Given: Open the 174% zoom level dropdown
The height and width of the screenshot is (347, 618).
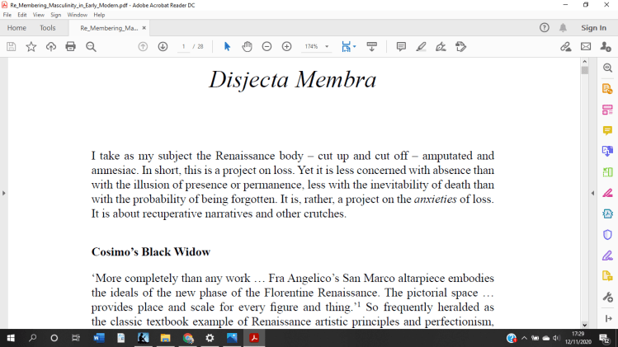Looking at the screenshot, I should point(317,47).
